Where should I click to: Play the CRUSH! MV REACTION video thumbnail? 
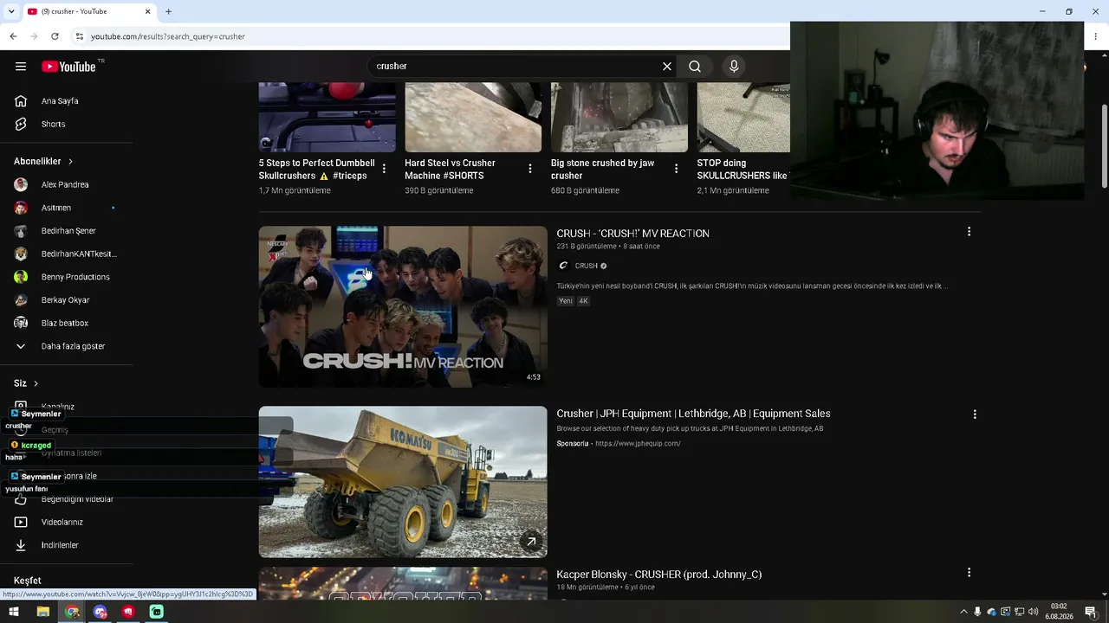coord(403,307)
